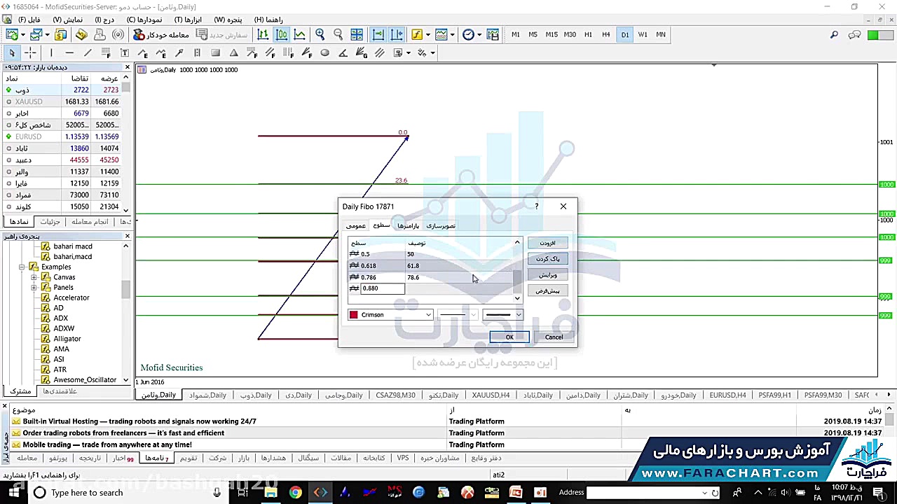Select the text label tool
Screen dimensions: 897x504
click(125, 52)
